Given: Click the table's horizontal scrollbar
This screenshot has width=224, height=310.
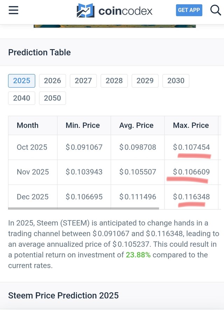Looking at the screenshot, I should (83, 208).
